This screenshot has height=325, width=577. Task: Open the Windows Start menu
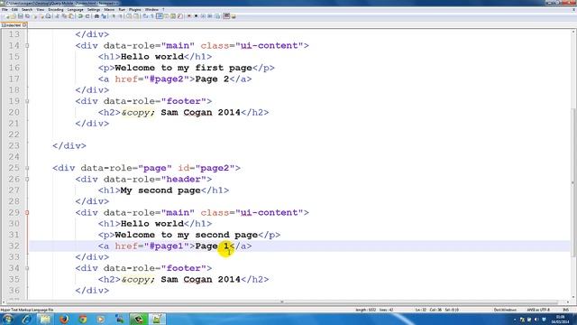click(7, 319)
